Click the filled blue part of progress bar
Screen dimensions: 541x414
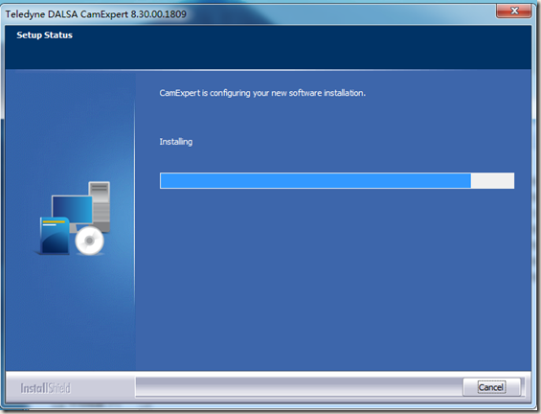pos(315,181)
